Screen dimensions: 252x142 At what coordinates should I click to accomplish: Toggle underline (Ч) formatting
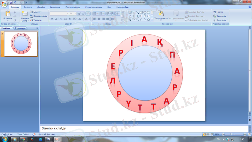pyautogui.click(x=60, y=19)
